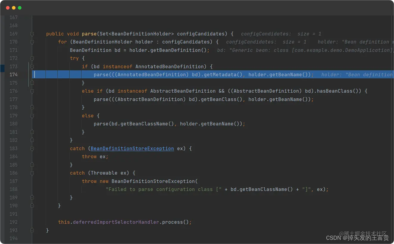Click the 'holder: "Bean definition' hint on line 170
Image resolution: width=394 pixels, height=244 pixels.
pos(353,42)
